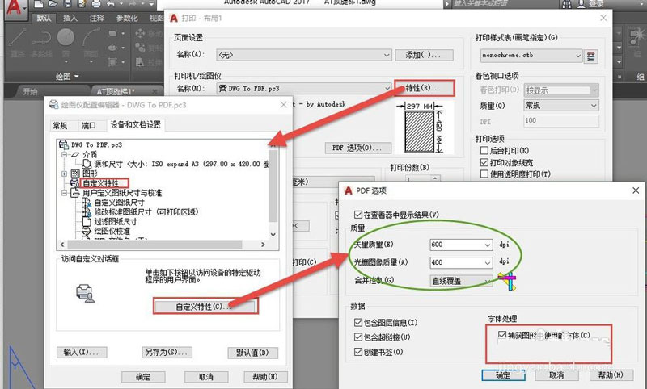Select the Move tool in the ribbon
647x389 pixels.
140,33
